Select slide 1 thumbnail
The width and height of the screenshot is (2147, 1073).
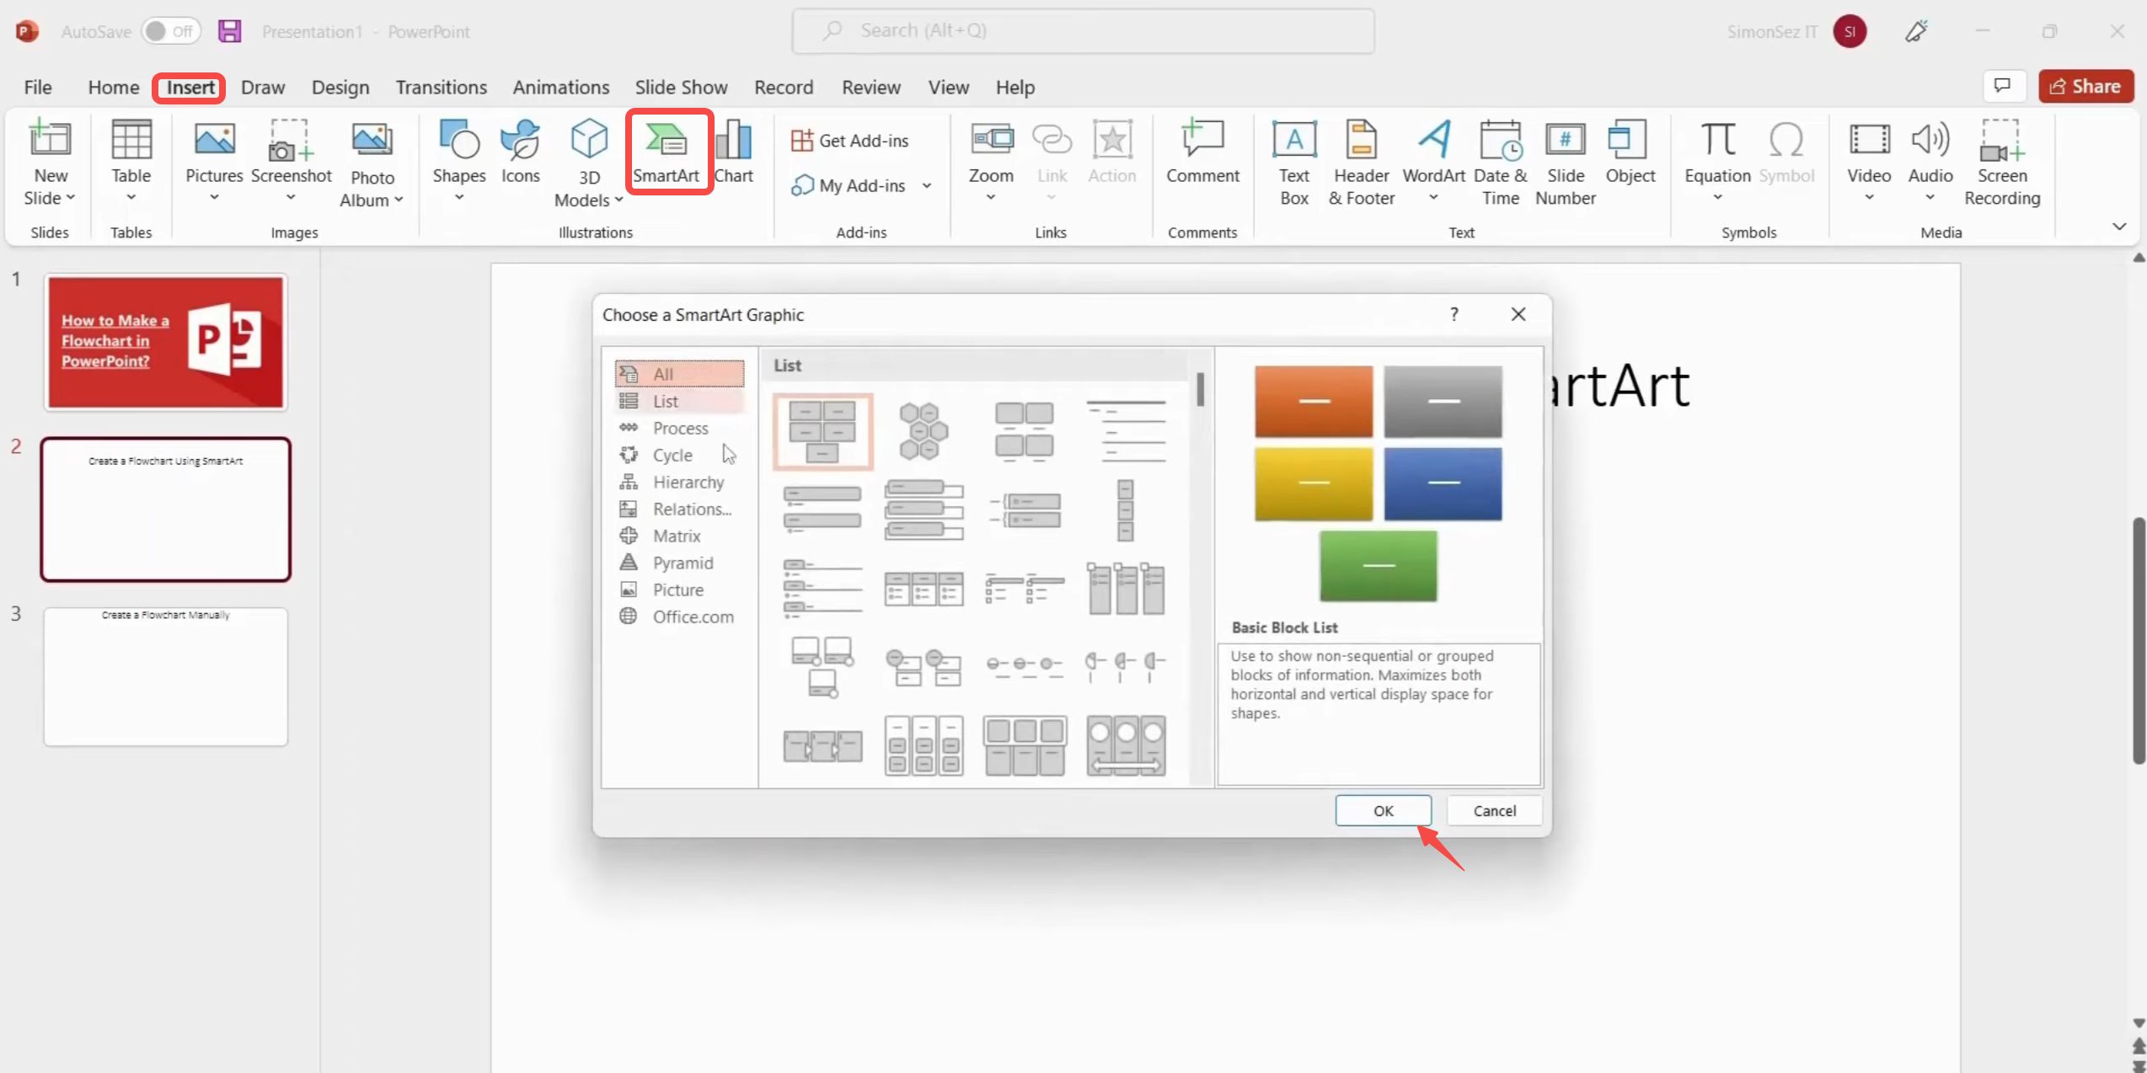tap(166, 342)
